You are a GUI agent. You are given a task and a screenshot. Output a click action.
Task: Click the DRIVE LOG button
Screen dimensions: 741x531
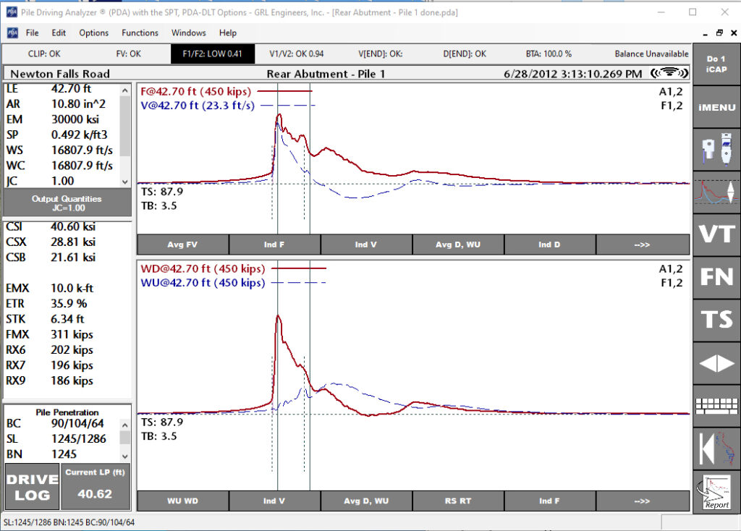[32, 487]
